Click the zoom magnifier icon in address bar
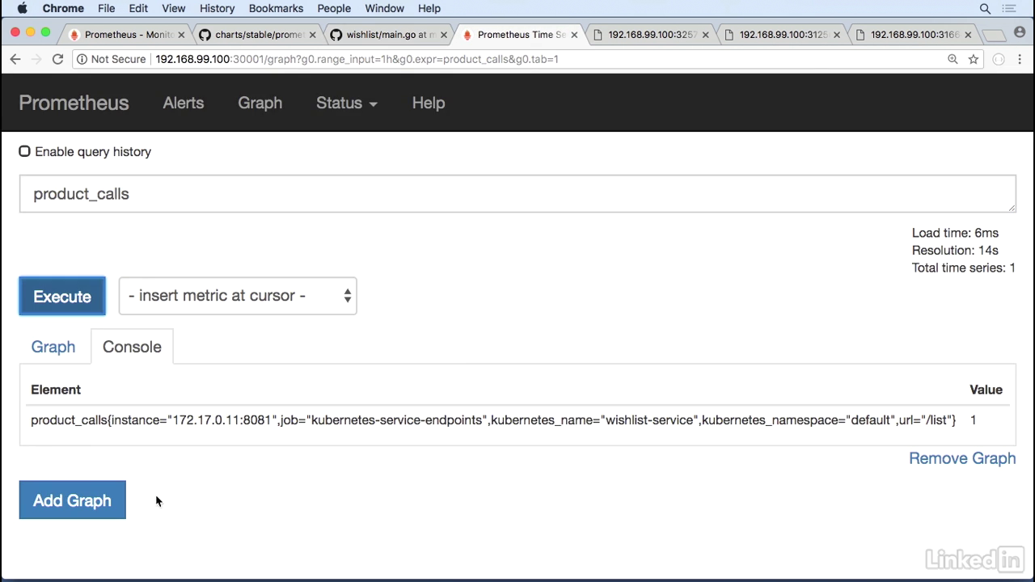This screenshot has height=582, width=1035. click(953, 59)
